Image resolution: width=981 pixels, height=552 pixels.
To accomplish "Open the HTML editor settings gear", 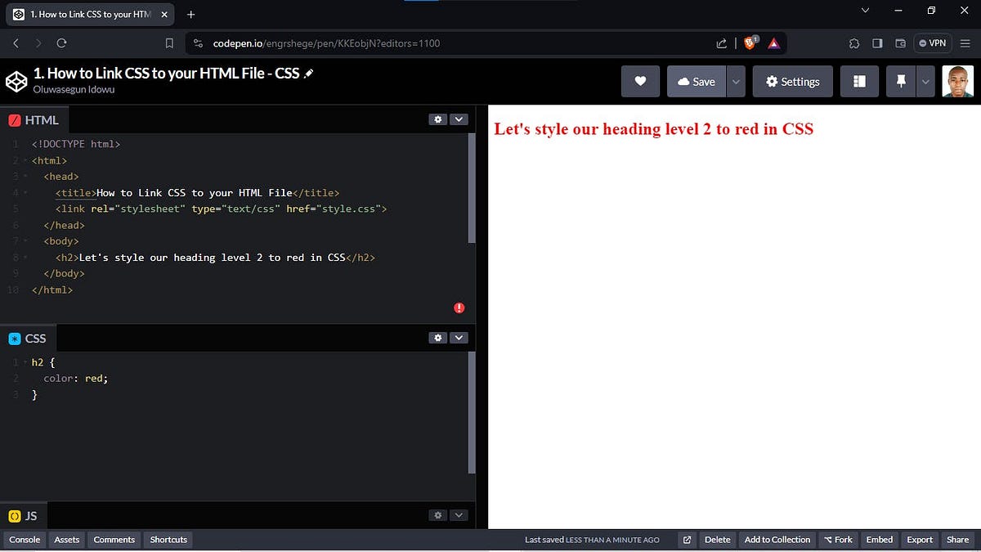I will coord(437,119).
